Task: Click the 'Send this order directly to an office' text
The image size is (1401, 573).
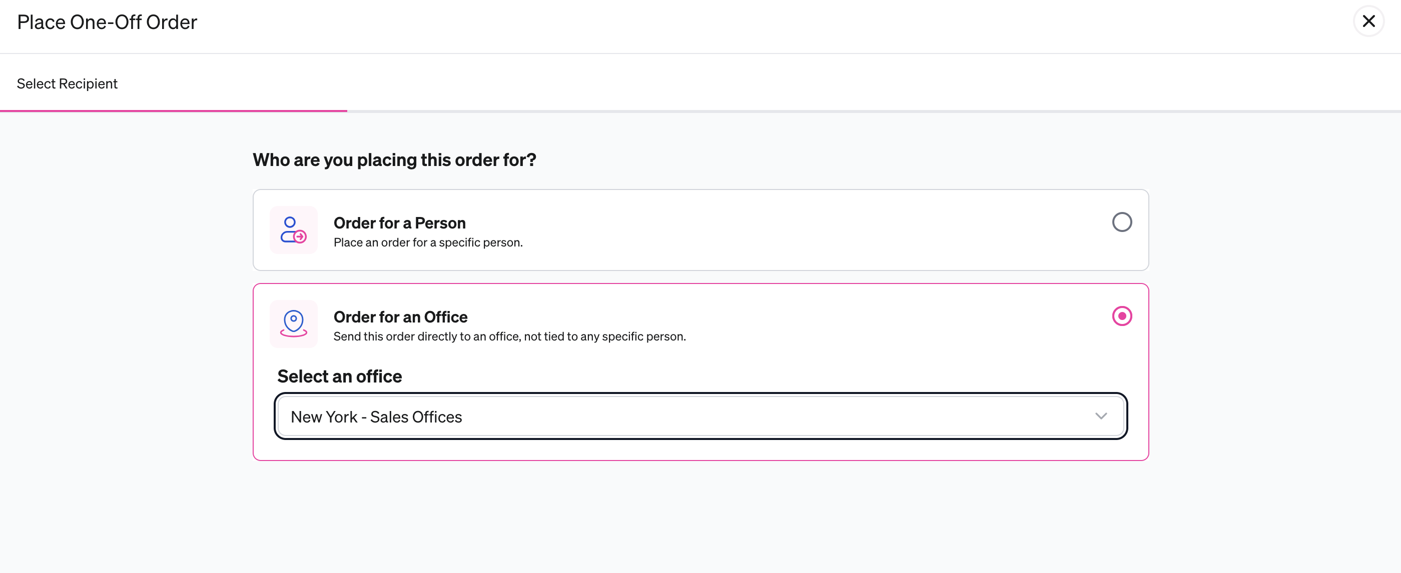Action: 509,336
